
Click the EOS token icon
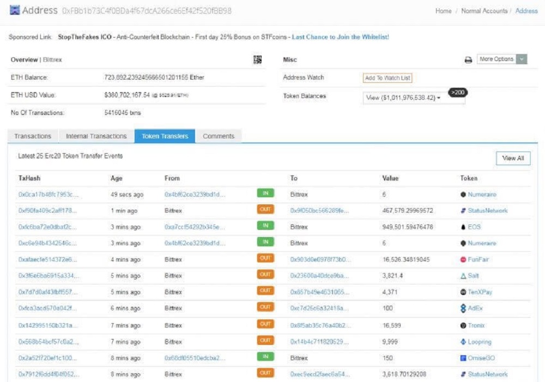click(463, 227)
